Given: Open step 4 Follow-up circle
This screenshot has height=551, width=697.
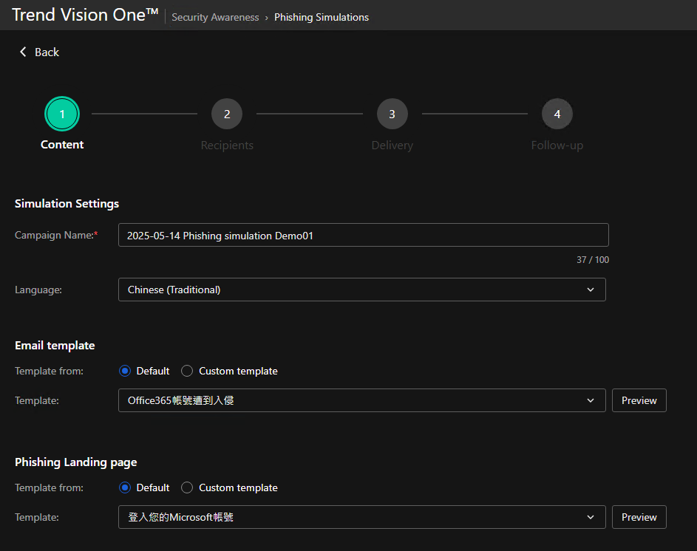Looking at the screenshot, I should (x=557, y=114).
